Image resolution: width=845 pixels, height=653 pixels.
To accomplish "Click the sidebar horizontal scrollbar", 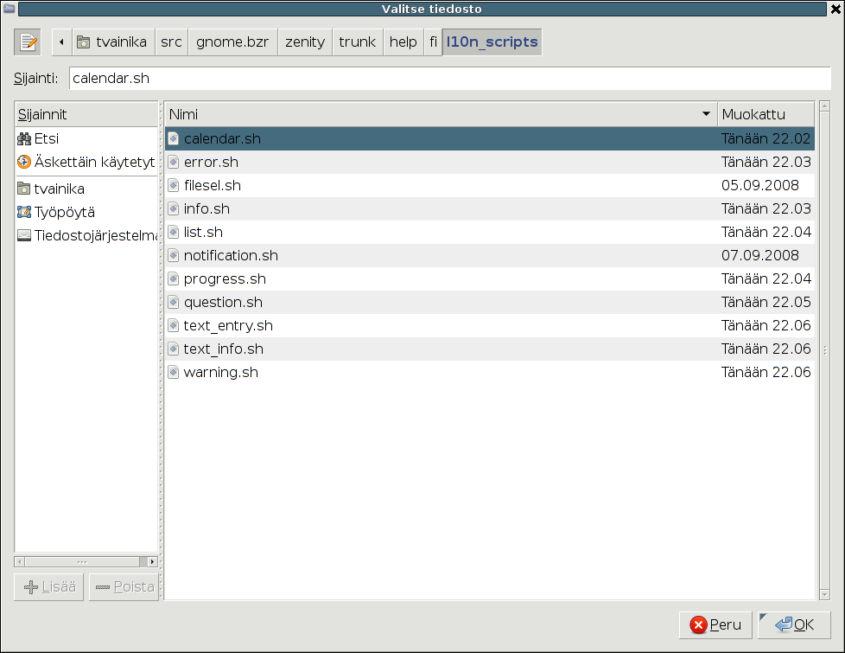I will pyautogui.click(x=85, y=561).
